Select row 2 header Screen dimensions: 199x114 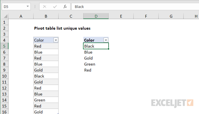click(x=4, y=28)
